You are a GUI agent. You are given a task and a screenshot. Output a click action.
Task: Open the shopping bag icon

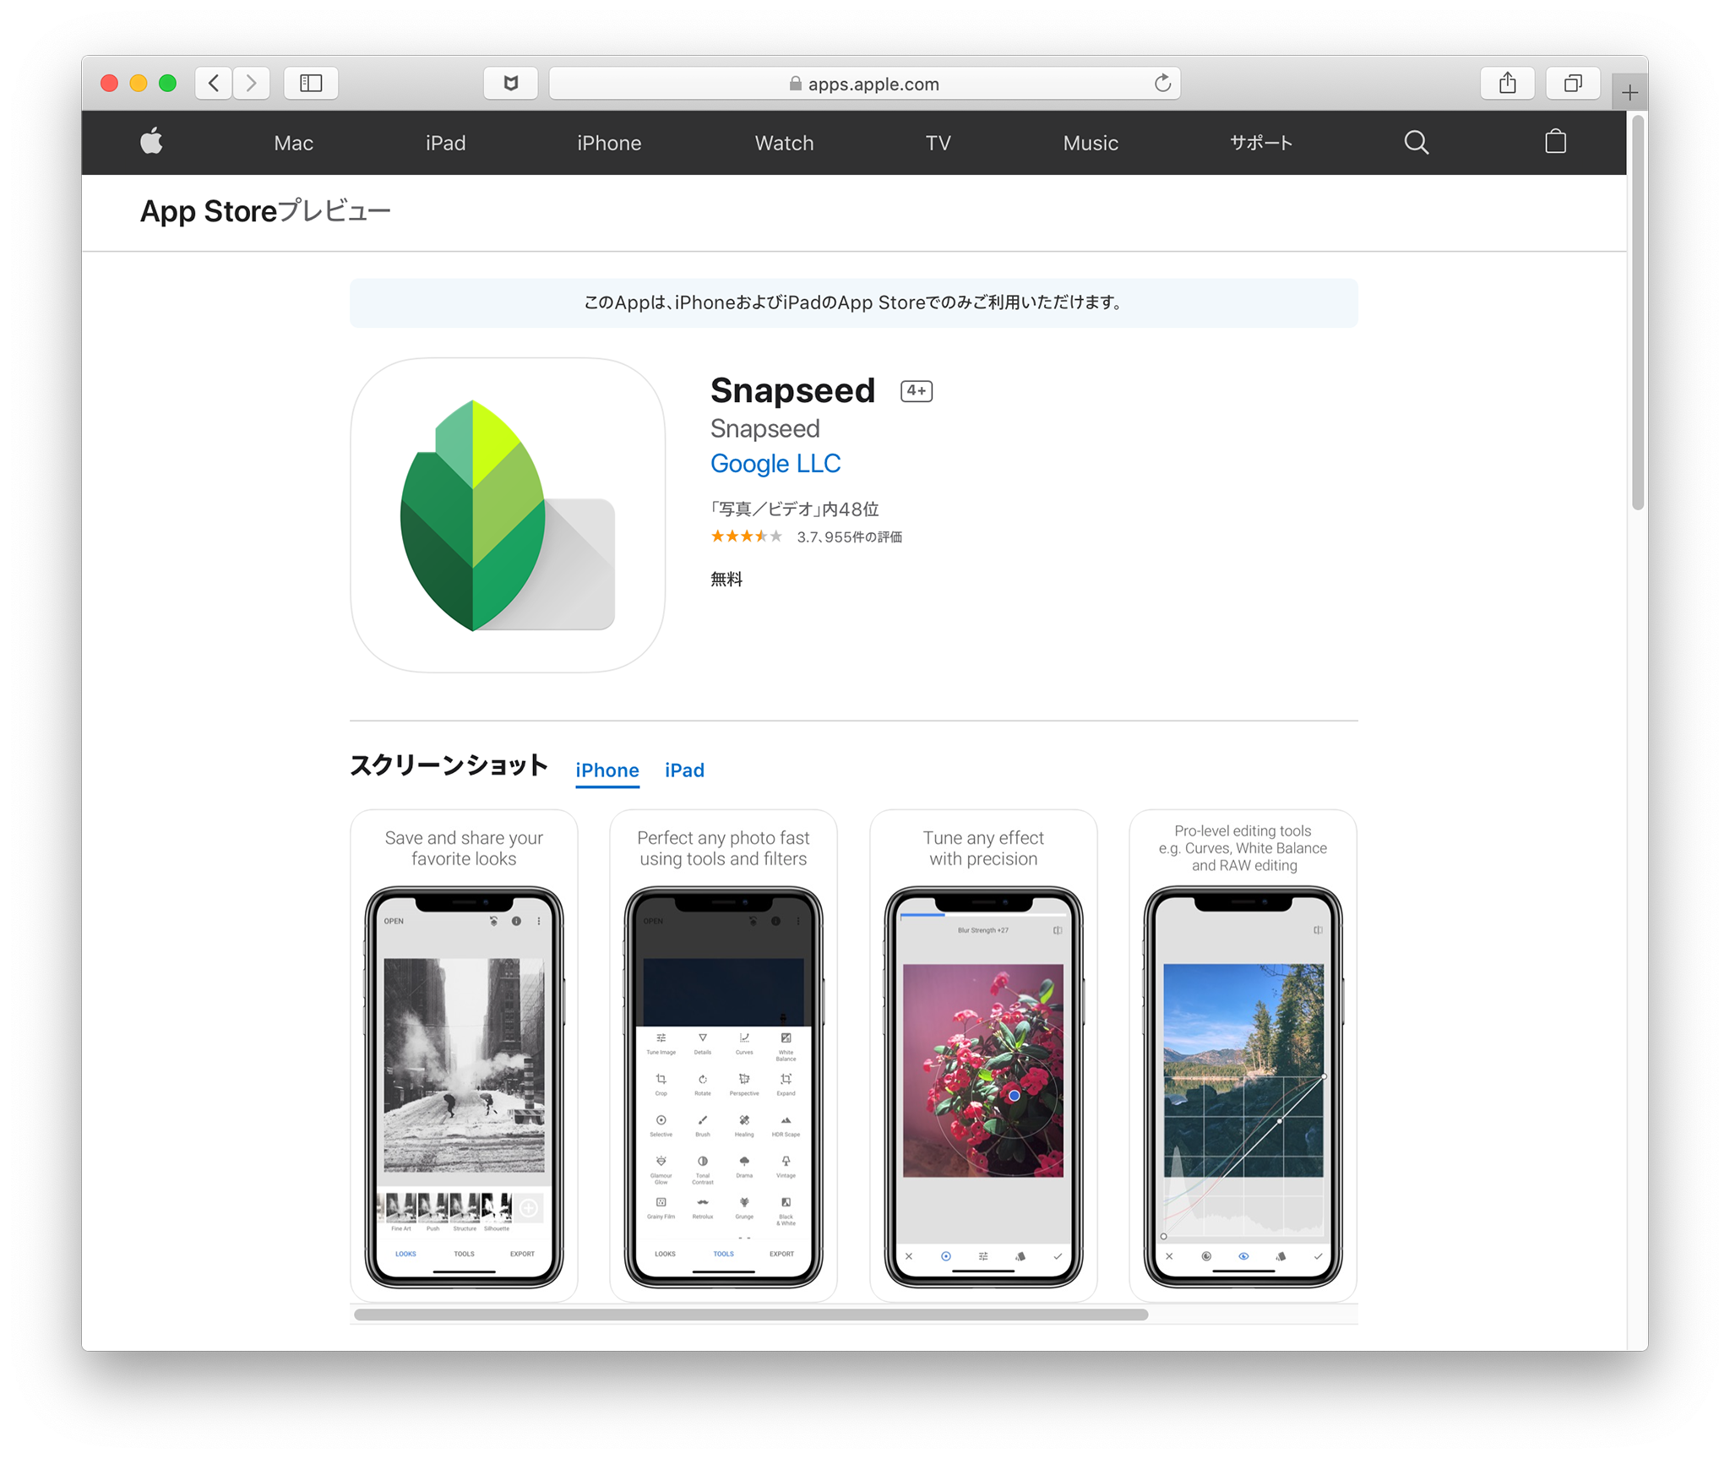coord(1554,141)
